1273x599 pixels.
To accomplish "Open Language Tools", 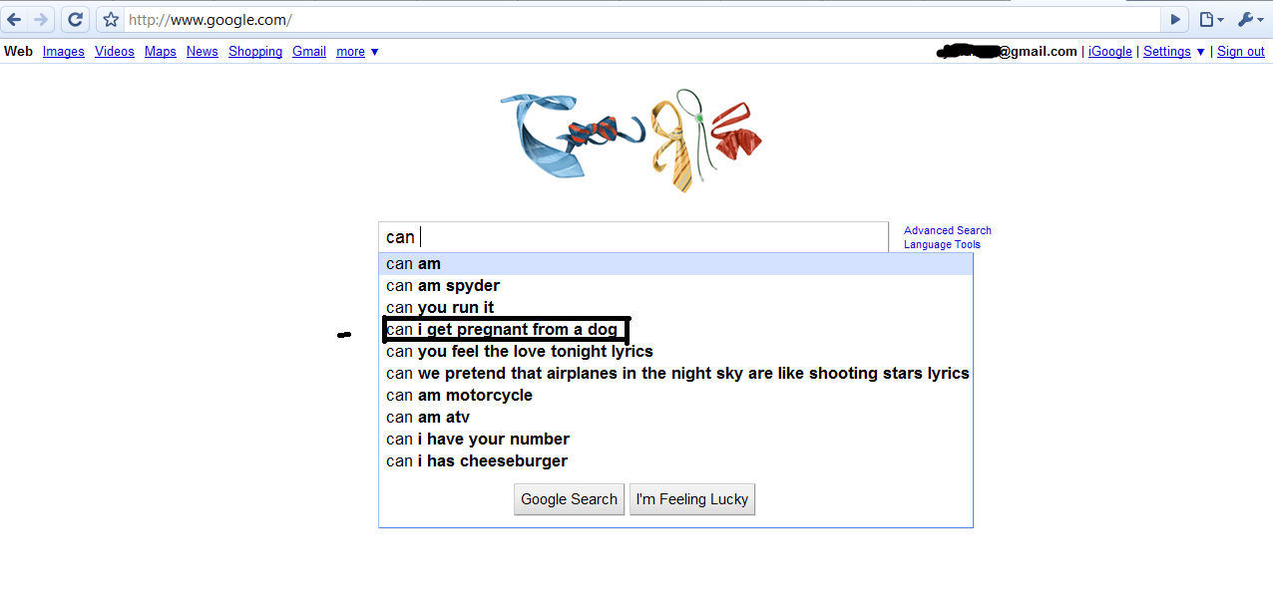I will [x=942, y=244].
